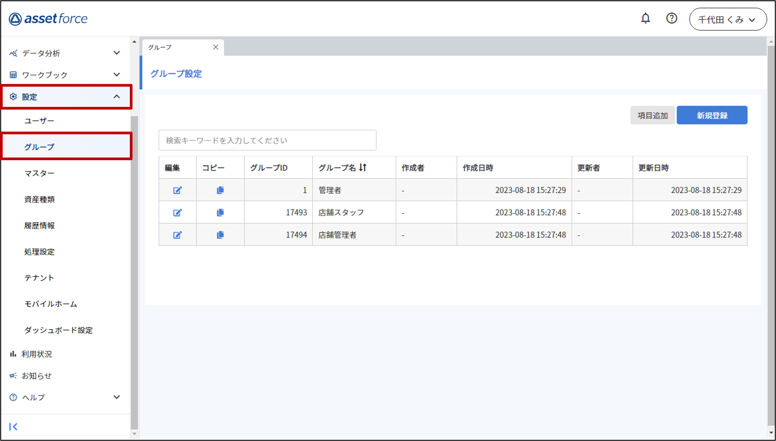Open the help question mark icon
Viewport: 776px width, 441px height.
pyautogui.click(x=671, y=18)
